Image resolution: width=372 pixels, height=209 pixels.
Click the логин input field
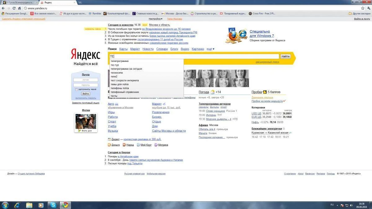[x=86, y=80]
